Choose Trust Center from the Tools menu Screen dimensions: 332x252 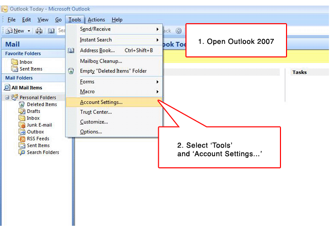(x=96, y=112)
